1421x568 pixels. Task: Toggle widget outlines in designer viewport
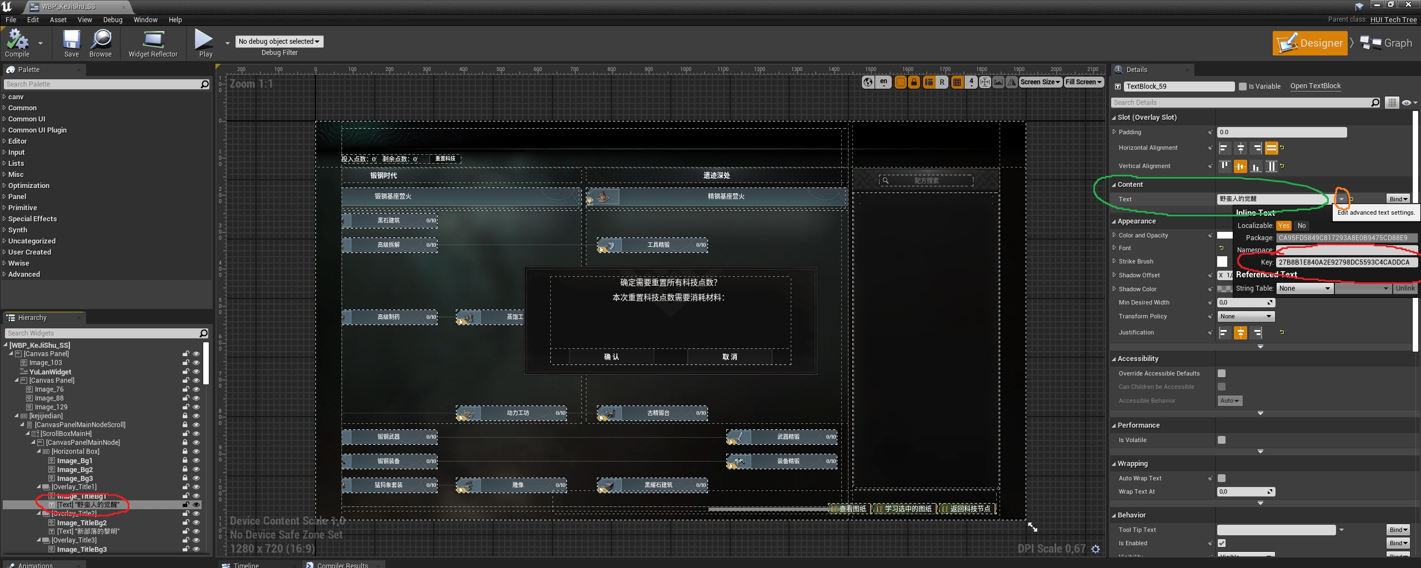(901, 82)
